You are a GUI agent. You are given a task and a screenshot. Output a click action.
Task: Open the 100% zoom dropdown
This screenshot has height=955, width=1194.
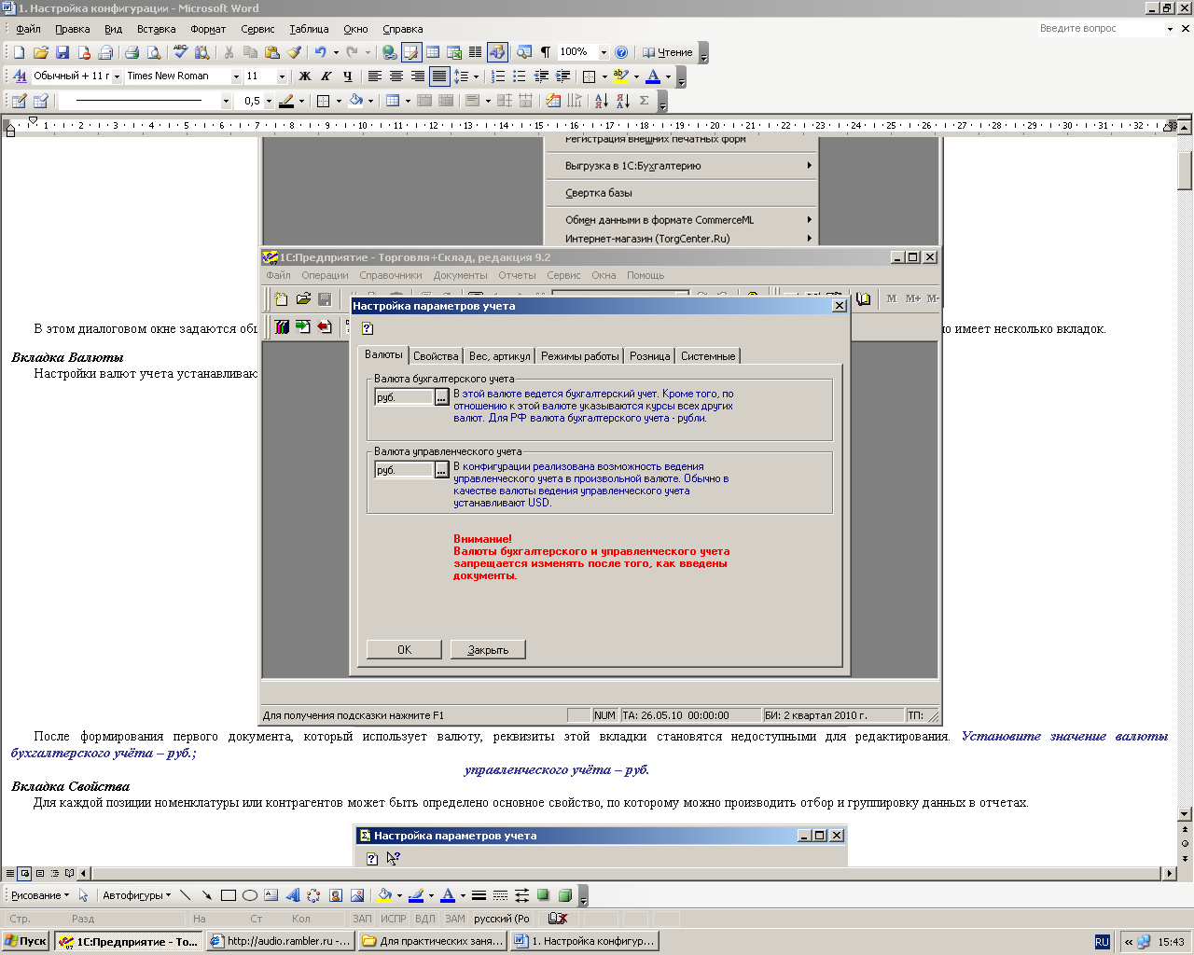(604, 52)
